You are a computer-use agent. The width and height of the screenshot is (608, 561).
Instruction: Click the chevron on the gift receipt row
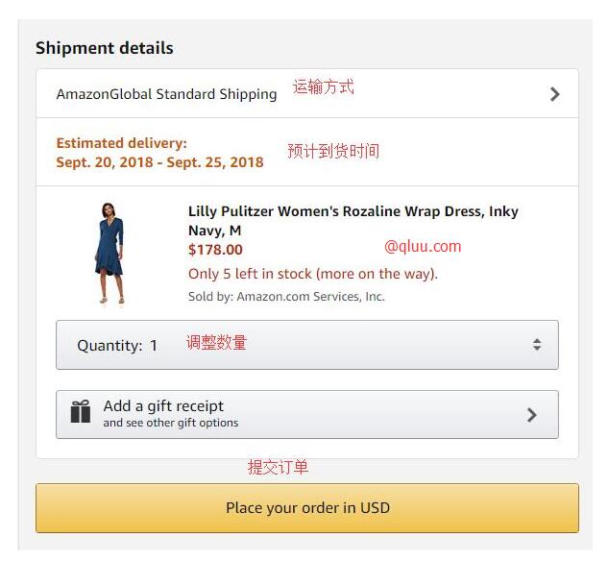(532, 415)
